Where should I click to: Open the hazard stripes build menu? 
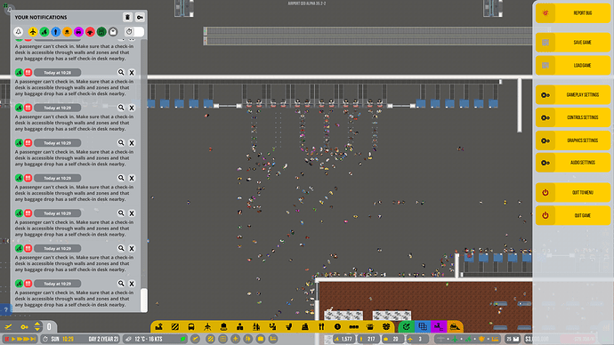tap(175, 326)
